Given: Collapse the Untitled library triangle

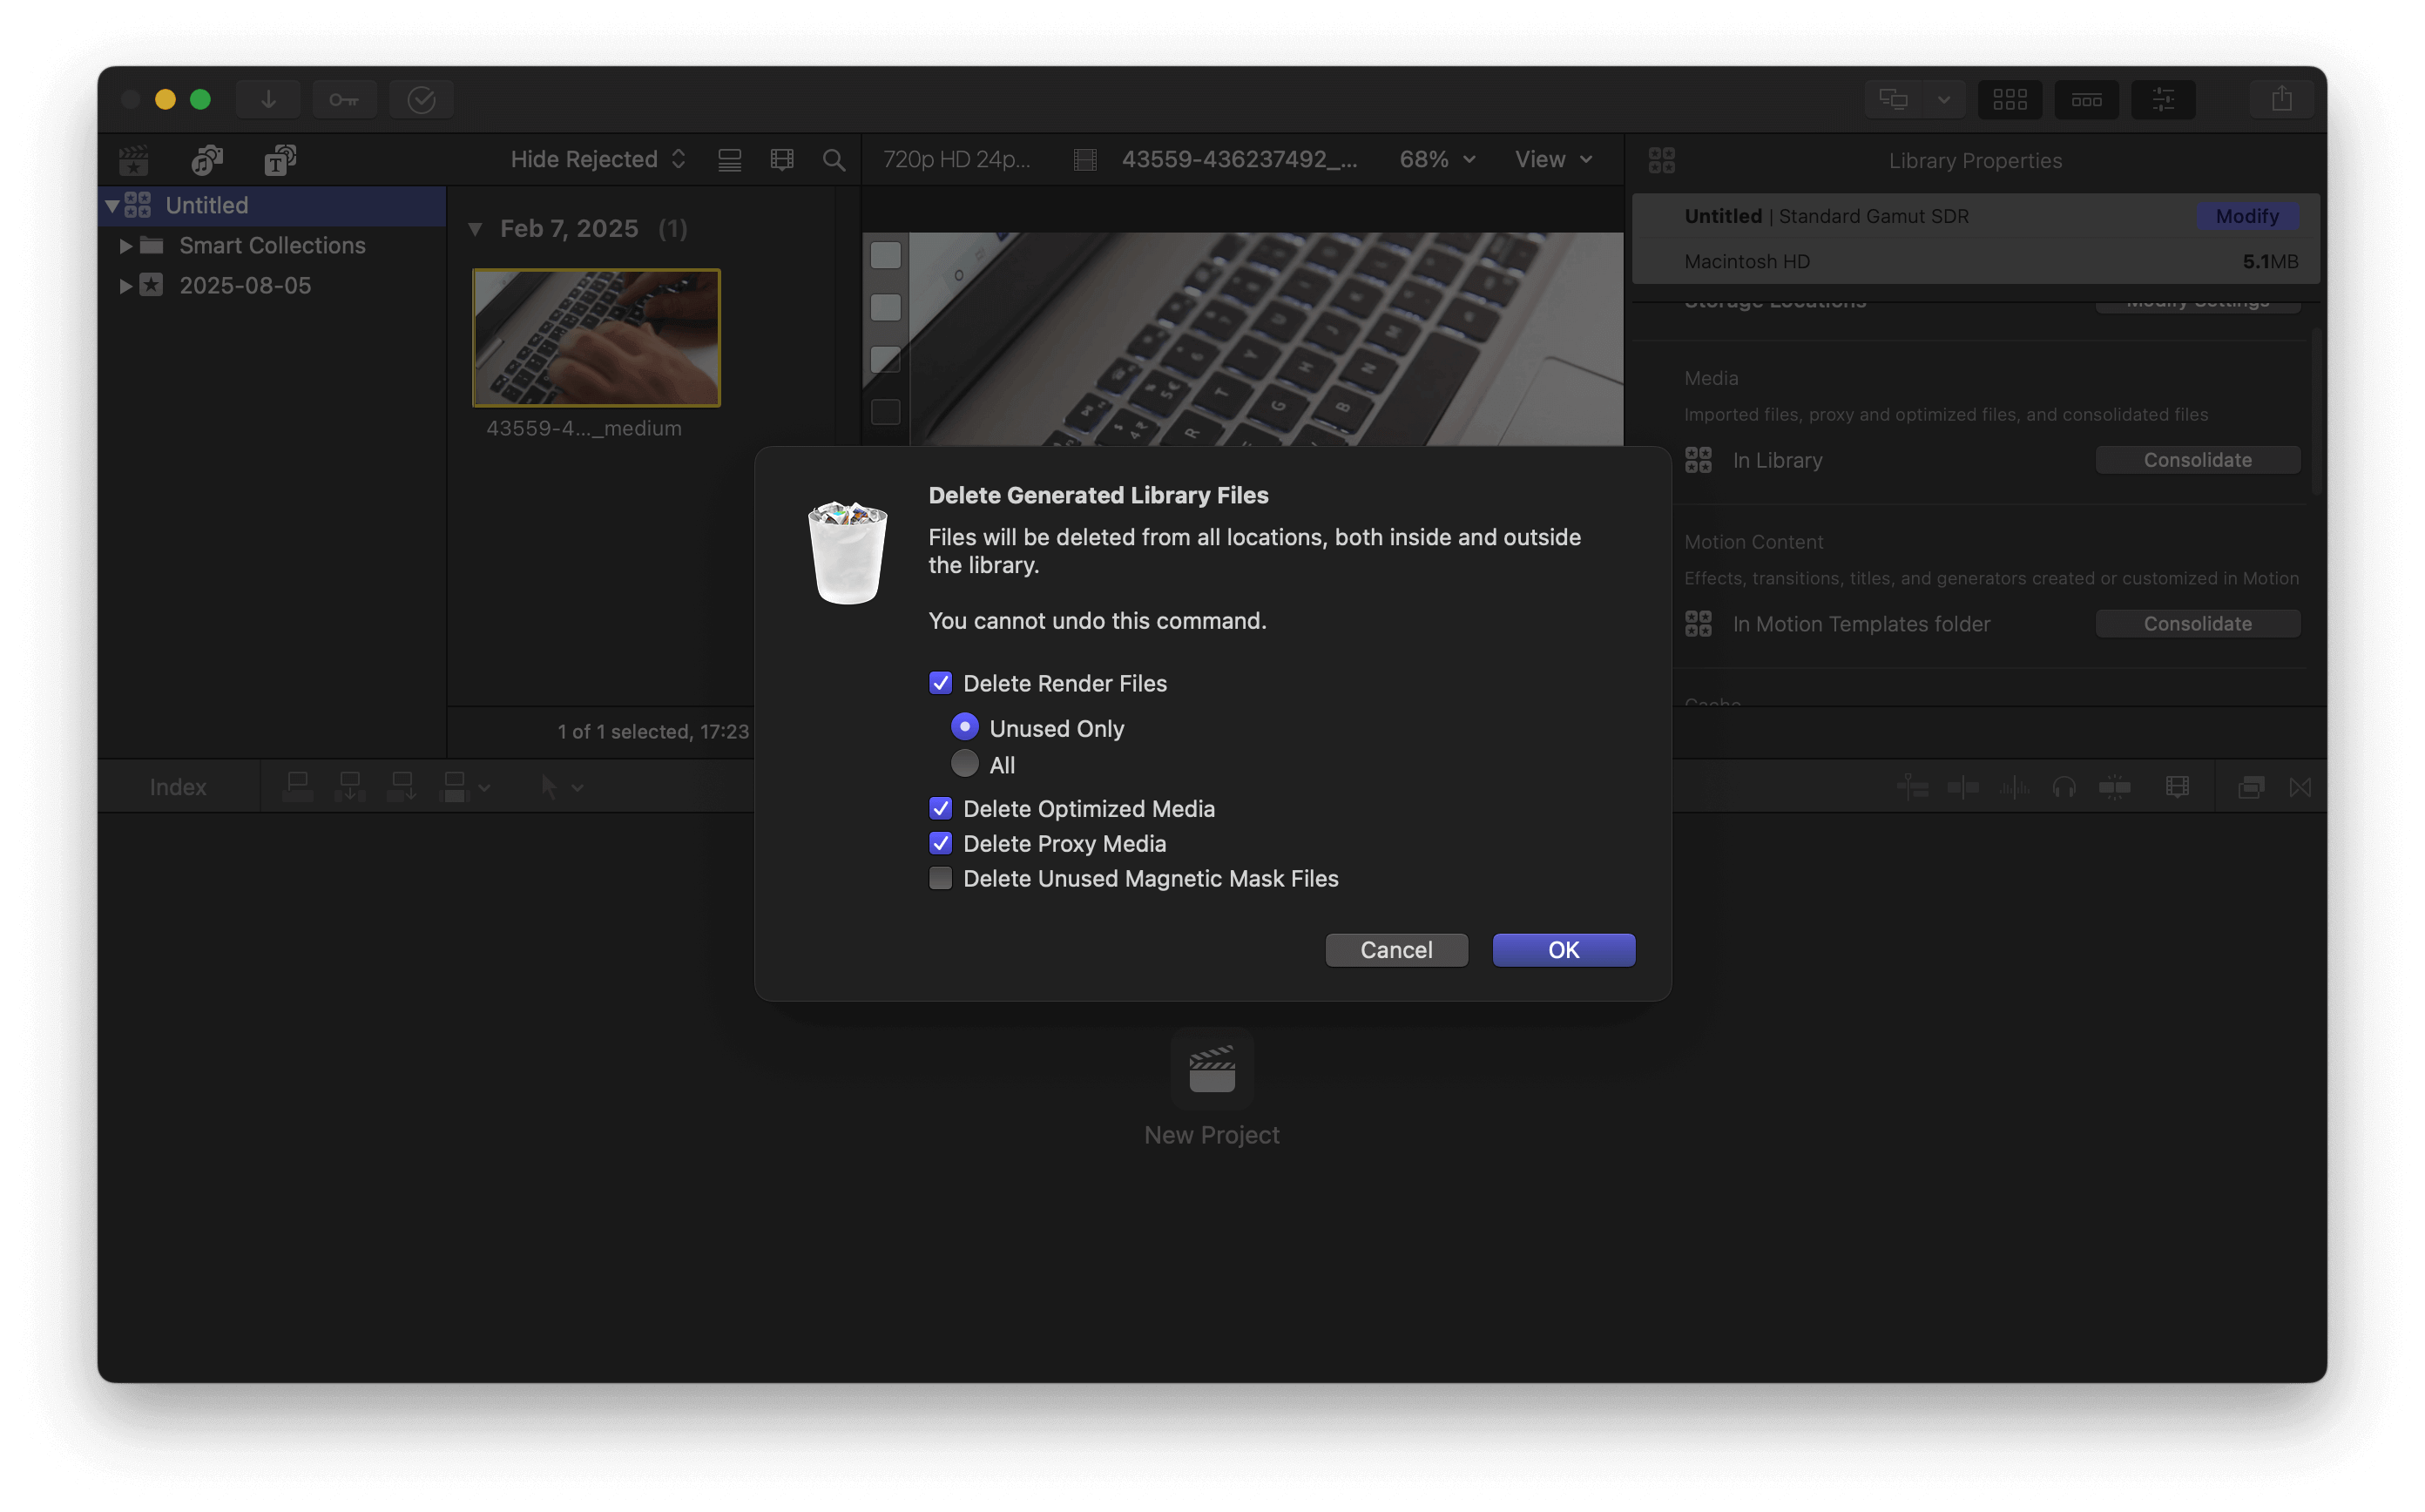Looking at the screenshot, I should 112,206.
